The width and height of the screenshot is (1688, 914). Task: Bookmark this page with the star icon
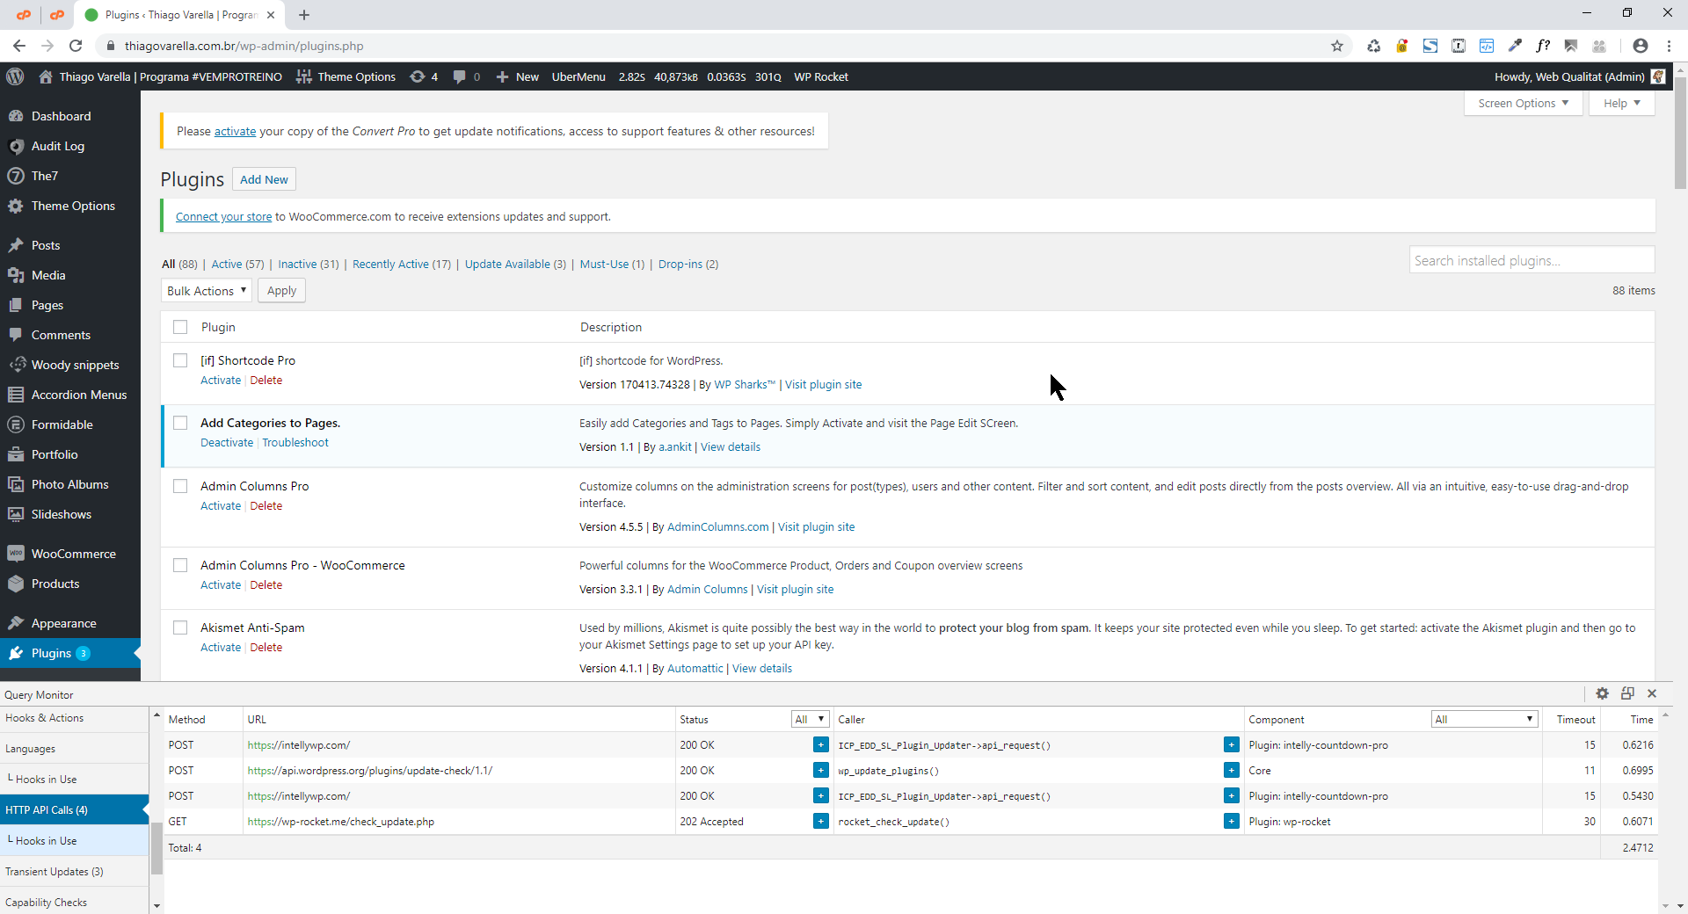1337,46
